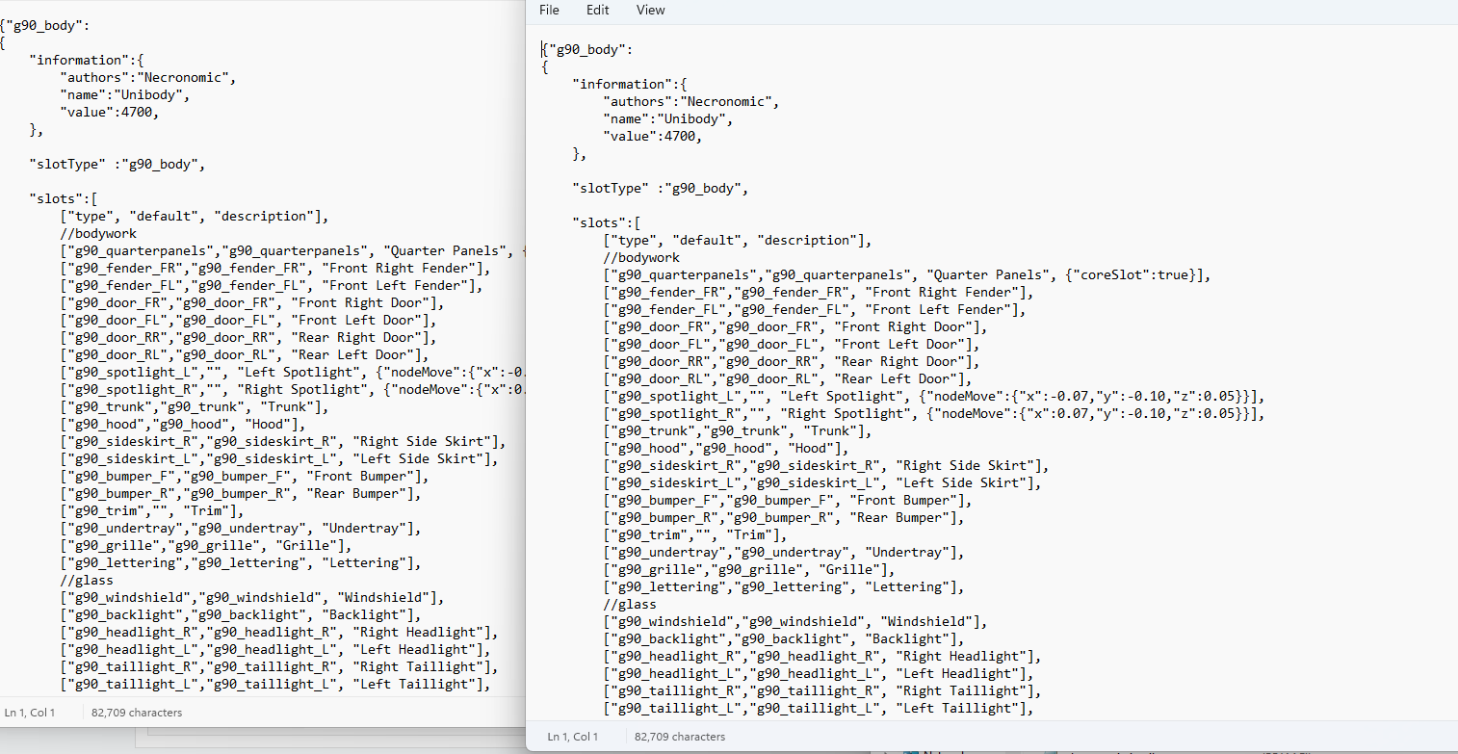Image resolution: width=1458 pixels, height=754 pixels.
Task: Click the "name":"Unibody" line in front window
Action: pos(668,118)
